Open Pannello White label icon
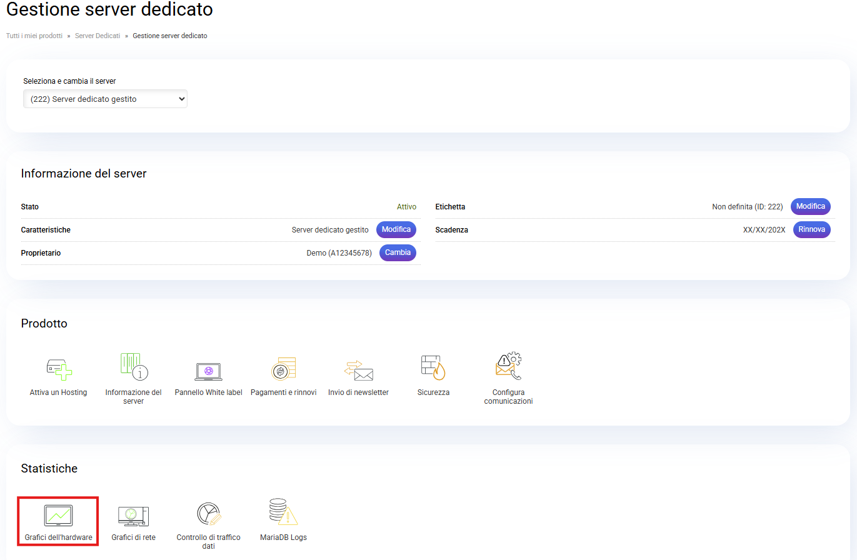 208,371
